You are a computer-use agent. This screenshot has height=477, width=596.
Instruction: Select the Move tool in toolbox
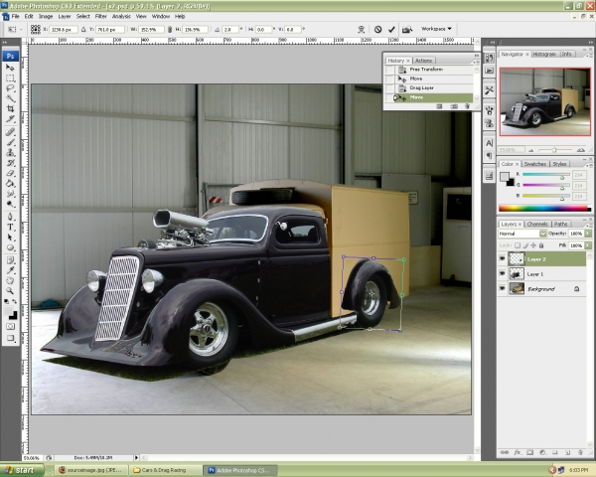point(10,68)
